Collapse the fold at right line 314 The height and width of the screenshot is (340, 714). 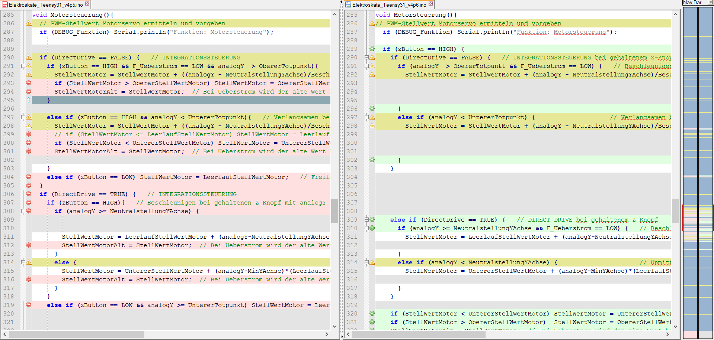click(366, 262)
